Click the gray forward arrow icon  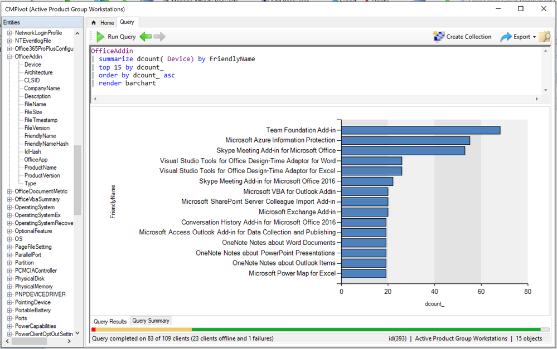point(159,37)
